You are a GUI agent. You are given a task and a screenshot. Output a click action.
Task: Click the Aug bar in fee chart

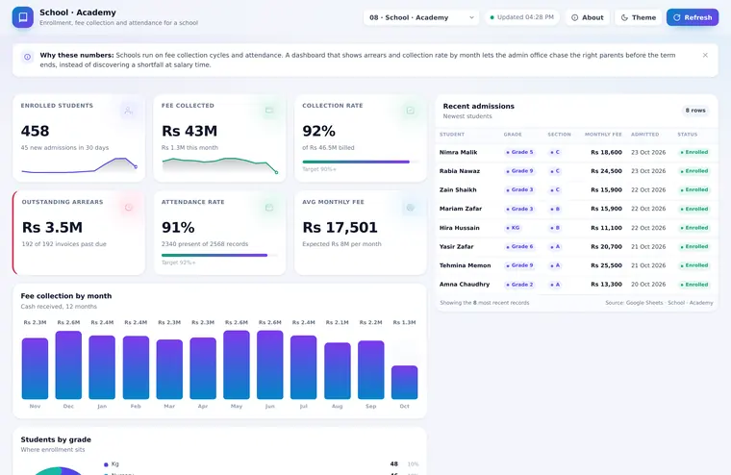click(x=337, y=370)
